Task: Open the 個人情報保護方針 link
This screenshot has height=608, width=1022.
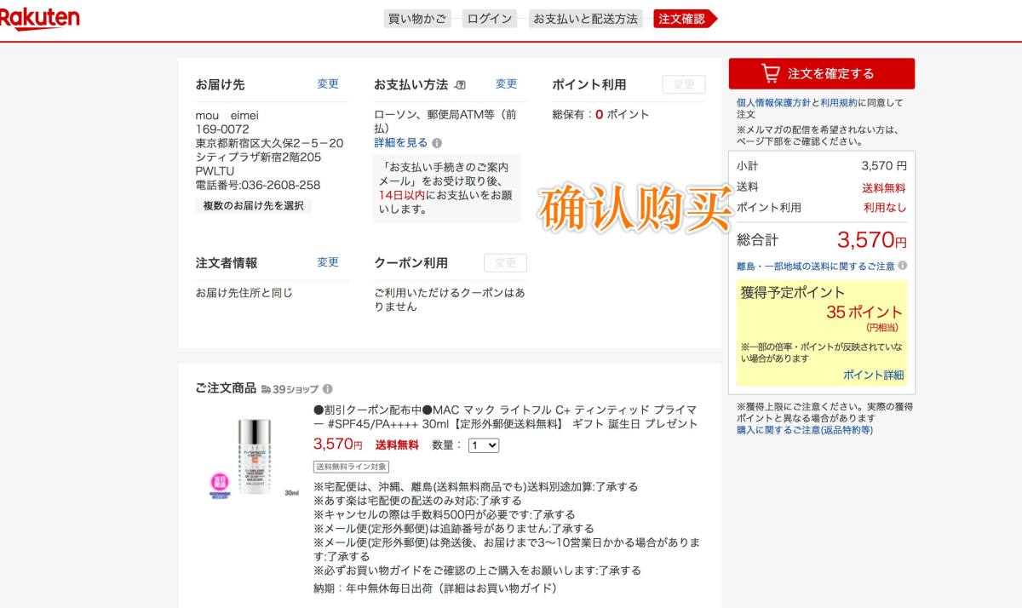Action: tap(772, 102)
